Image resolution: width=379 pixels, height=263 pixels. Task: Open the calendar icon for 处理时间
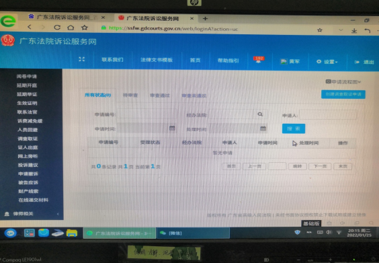(x=263, y=128)
